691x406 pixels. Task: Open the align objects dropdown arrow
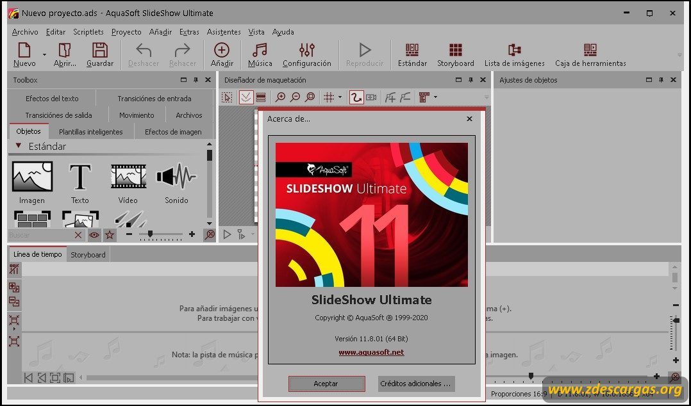(x=435, y=97)
